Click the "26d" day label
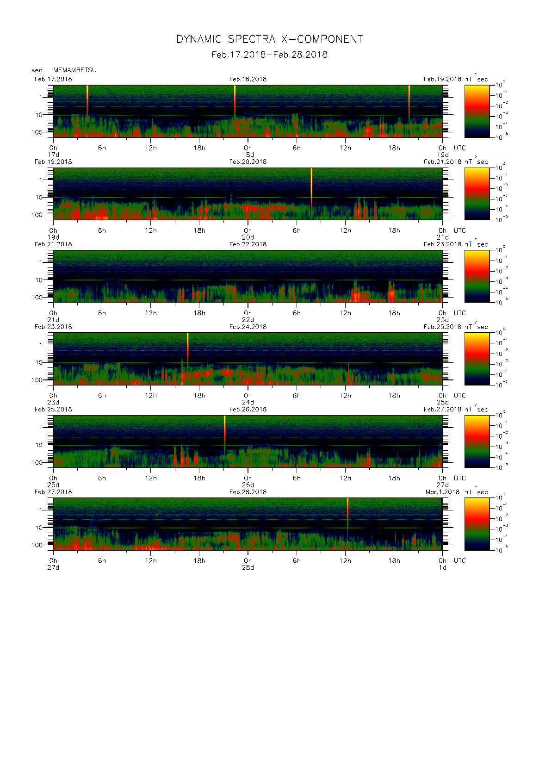The width and height of the screenshot is (539, 777). coord(248,485)
